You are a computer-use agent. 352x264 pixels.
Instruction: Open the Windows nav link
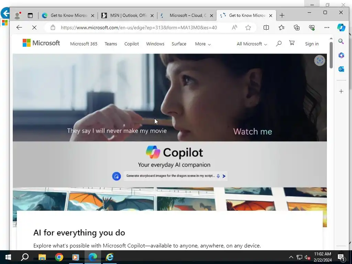tap(155, 44)
